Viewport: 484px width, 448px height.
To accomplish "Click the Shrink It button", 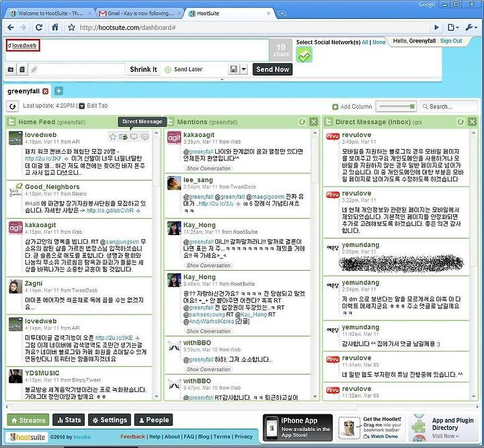I will [x=144, y=69].
